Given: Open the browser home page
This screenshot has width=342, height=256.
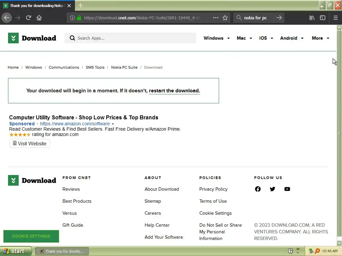Looking at the screenshot, I should click(x=39, y=18).
